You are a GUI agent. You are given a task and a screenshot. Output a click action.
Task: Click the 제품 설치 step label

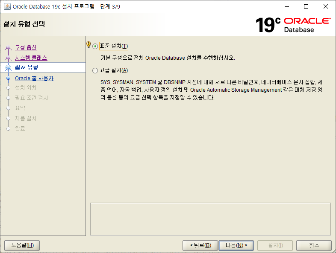[26, 118]
